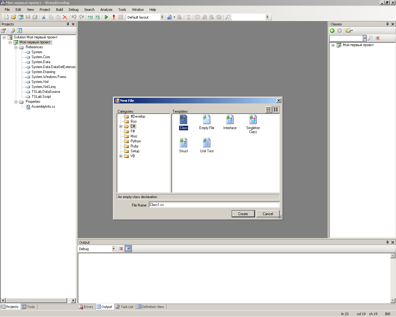The width and height of the screenshot is (396, 317).
Task: Choose the Singleton Class template
Action: click(253, 120)
